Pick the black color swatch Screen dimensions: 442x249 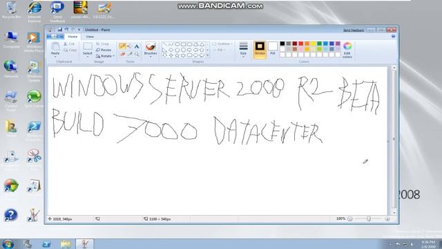282,44
